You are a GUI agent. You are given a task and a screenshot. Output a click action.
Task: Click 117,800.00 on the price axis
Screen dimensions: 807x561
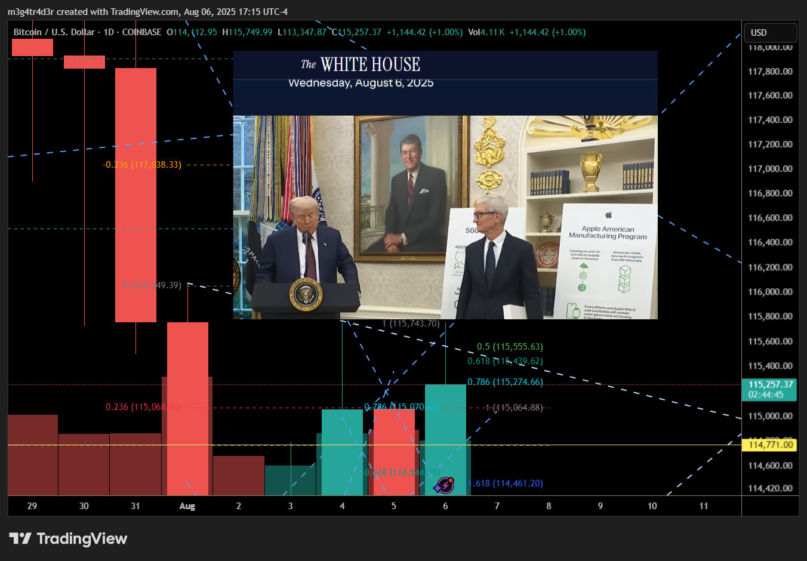(771, 72)
